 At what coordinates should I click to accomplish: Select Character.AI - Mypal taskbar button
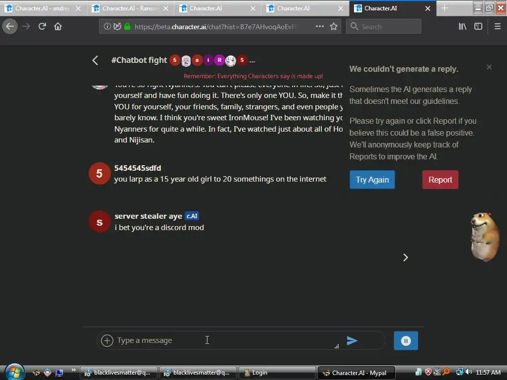pyautogui.click(x=356, y=373)
